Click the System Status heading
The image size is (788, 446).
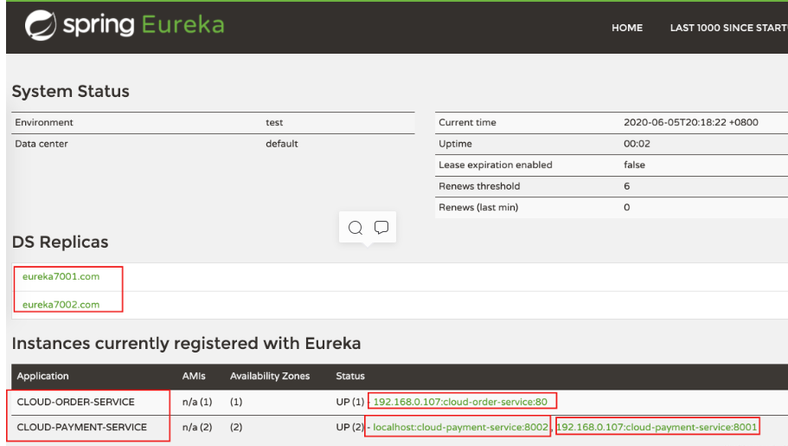(70, 91)
